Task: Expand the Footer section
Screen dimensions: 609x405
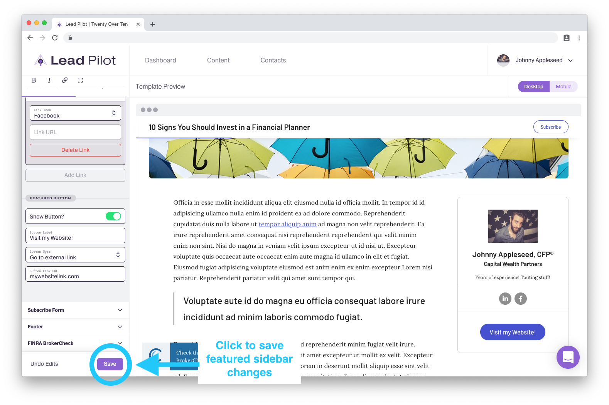Action: point(75,327)
